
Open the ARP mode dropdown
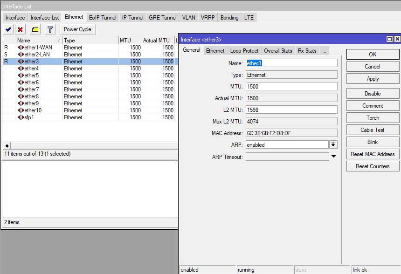tap(333, 144)
